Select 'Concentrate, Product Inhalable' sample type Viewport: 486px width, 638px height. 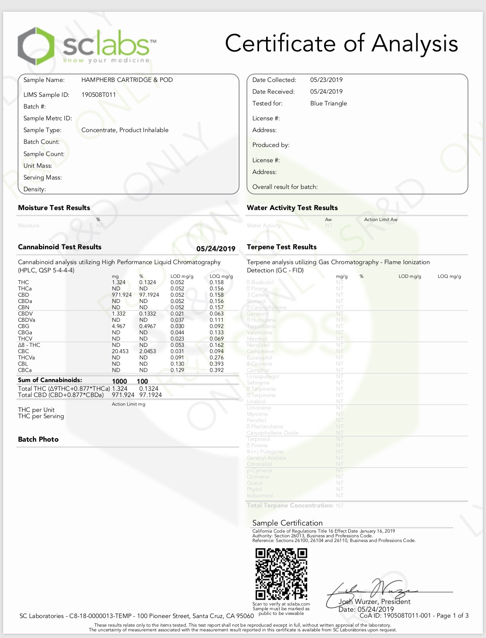click(125, 130)
